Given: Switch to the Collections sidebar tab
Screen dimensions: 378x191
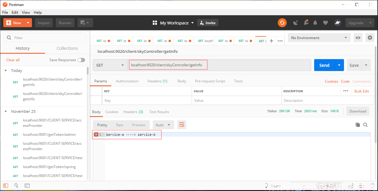Looking at the screenshot, I should coord(67,48).
